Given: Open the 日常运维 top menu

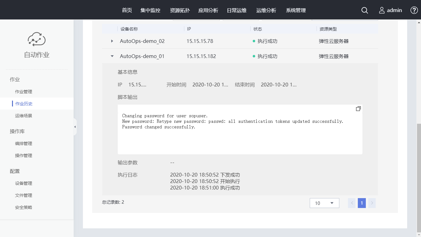Looking at the screenshot, I should 237,10.
